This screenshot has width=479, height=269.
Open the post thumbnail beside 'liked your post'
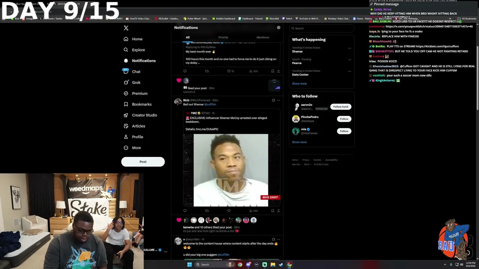275,86
